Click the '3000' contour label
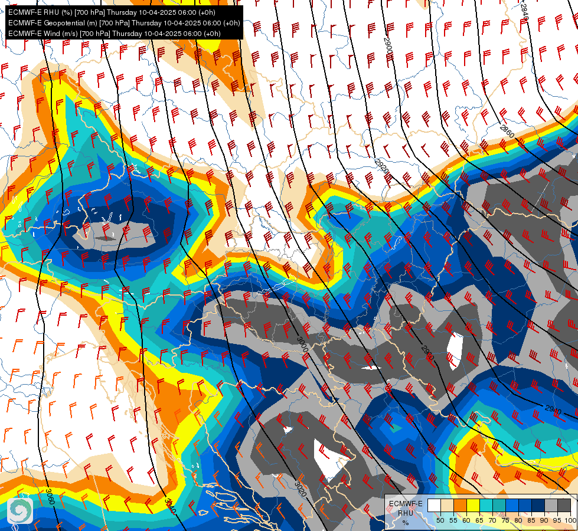Screen dimensions: 578x531 click(x=303, y=344)
